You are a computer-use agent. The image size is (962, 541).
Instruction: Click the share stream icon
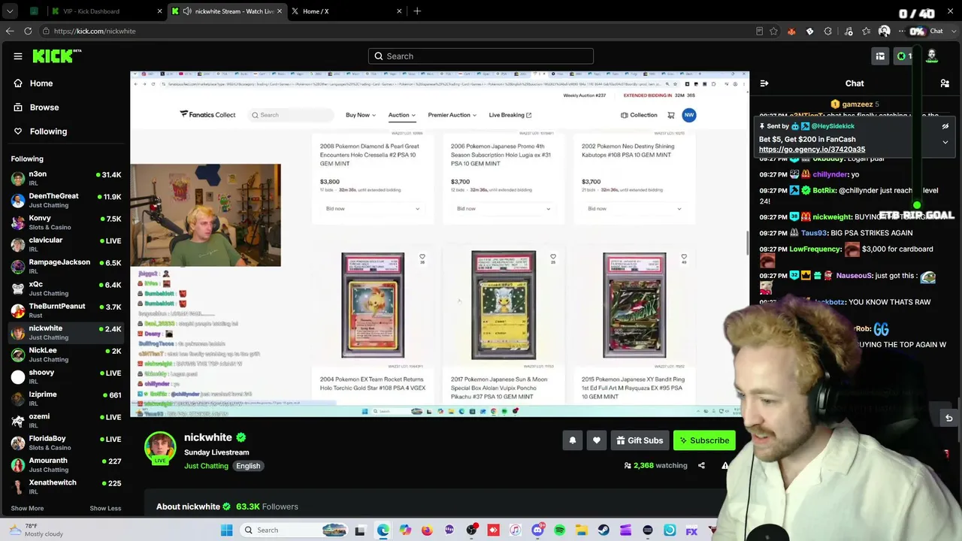[x=701, y=466]
